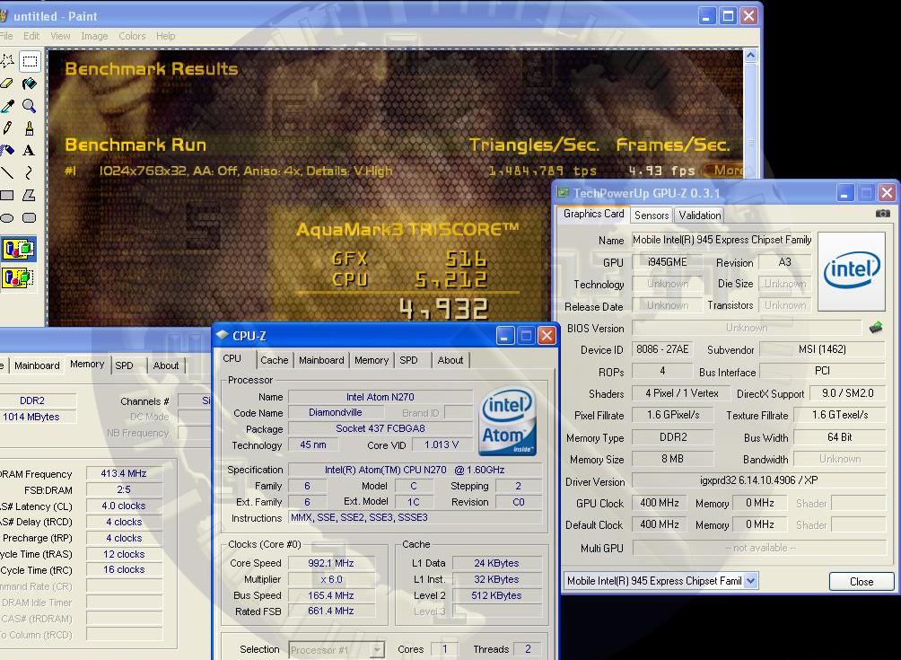This screenshot has height=660, width=901.
Task: Select the Brush tool in Paint
Action: pyautogui.click(x=30, y=128)
